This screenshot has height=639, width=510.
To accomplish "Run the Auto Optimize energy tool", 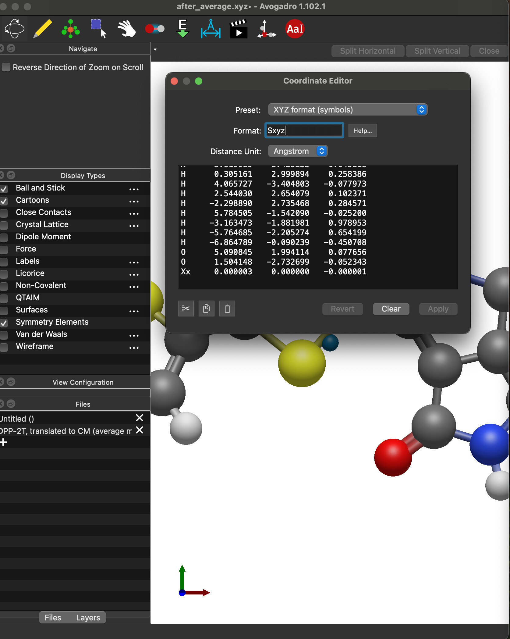I will pyautogui.click(x=182, y=29).
